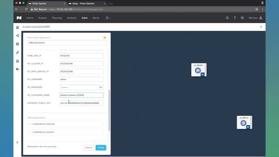Go back in the browser
This screenshot has height=157, width=279.
tap(17, 9)
